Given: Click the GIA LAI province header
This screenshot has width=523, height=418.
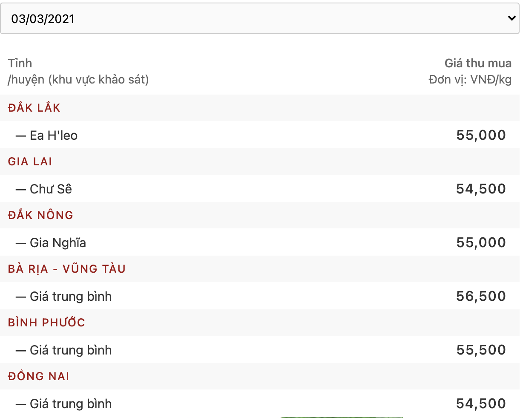Looking at the screenshot, I should coord(30,161).
